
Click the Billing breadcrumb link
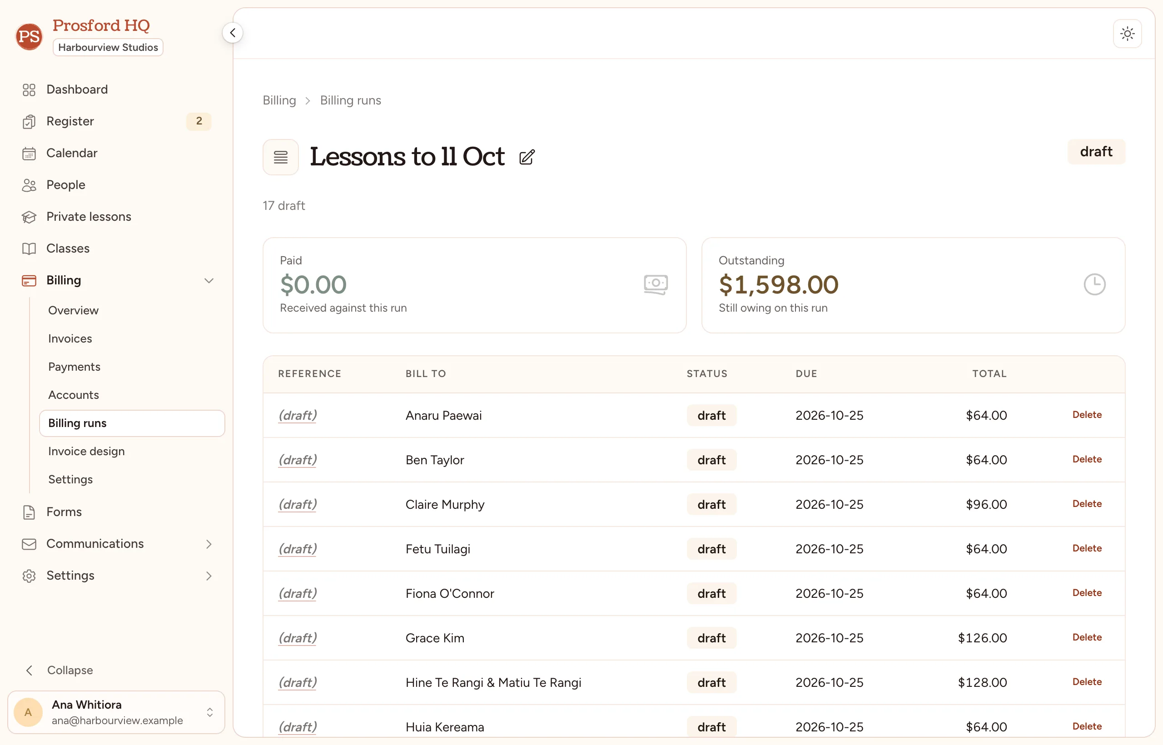pos(279,100)
